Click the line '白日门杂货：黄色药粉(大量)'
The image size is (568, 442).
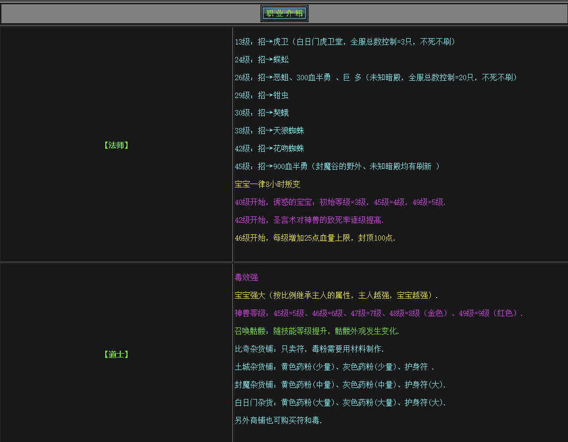click(x=340, y=402)
